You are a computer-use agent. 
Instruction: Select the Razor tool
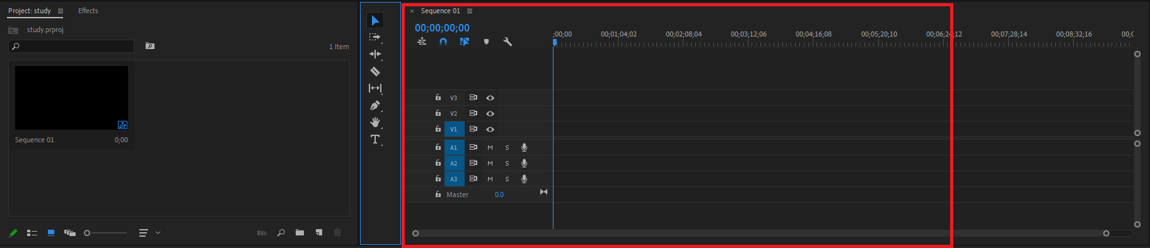(x=375, y=71)
